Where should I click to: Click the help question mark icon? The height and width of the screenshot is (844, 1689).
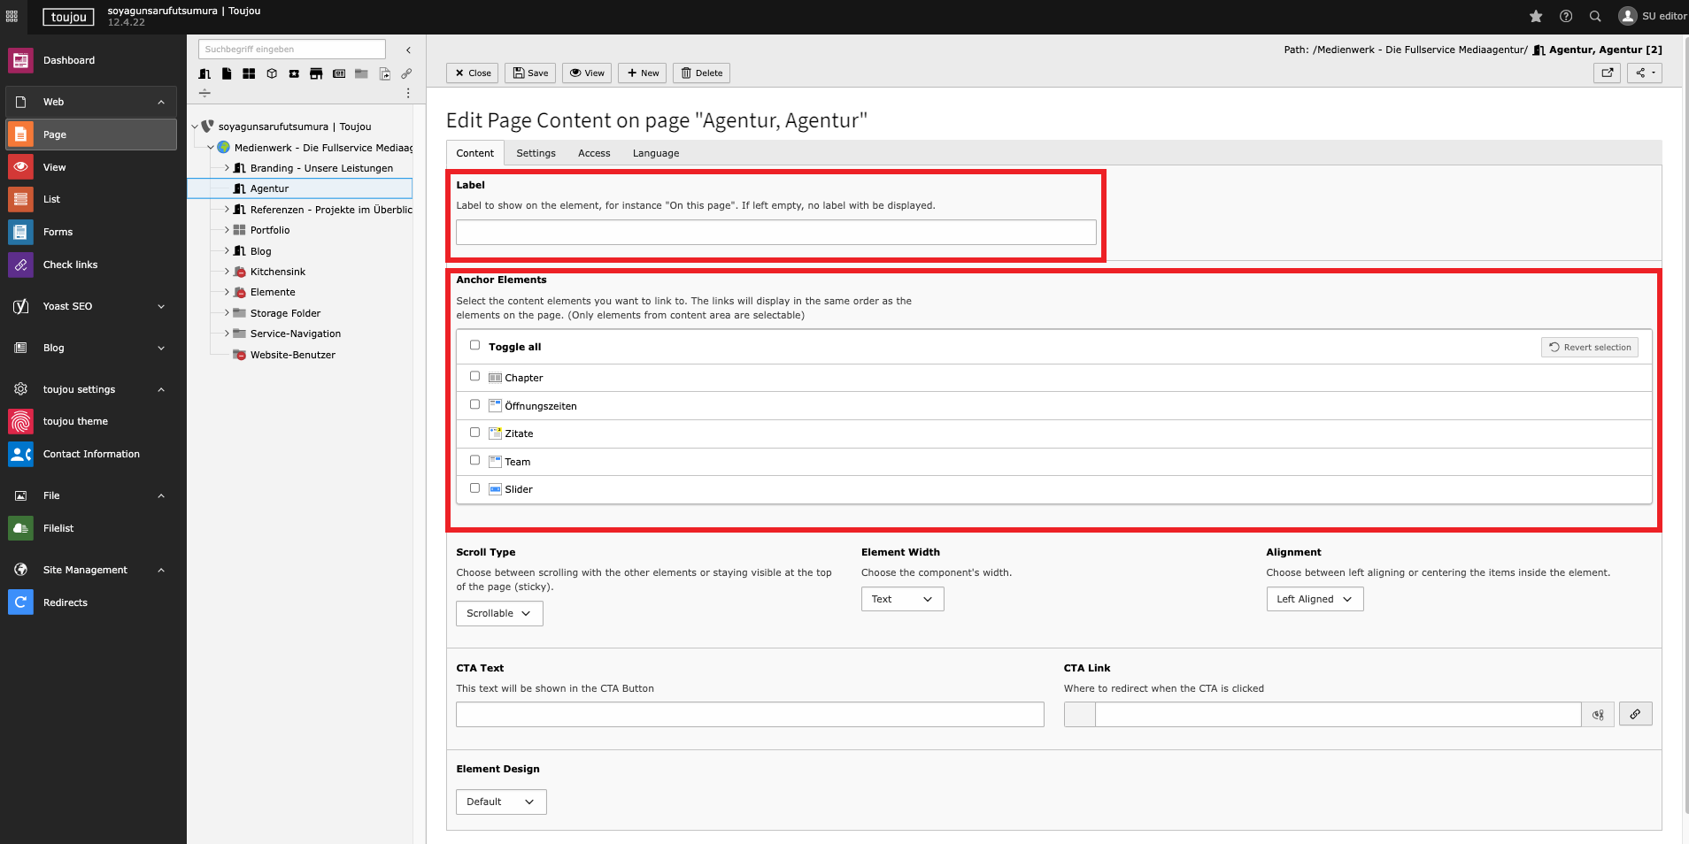1565,16
